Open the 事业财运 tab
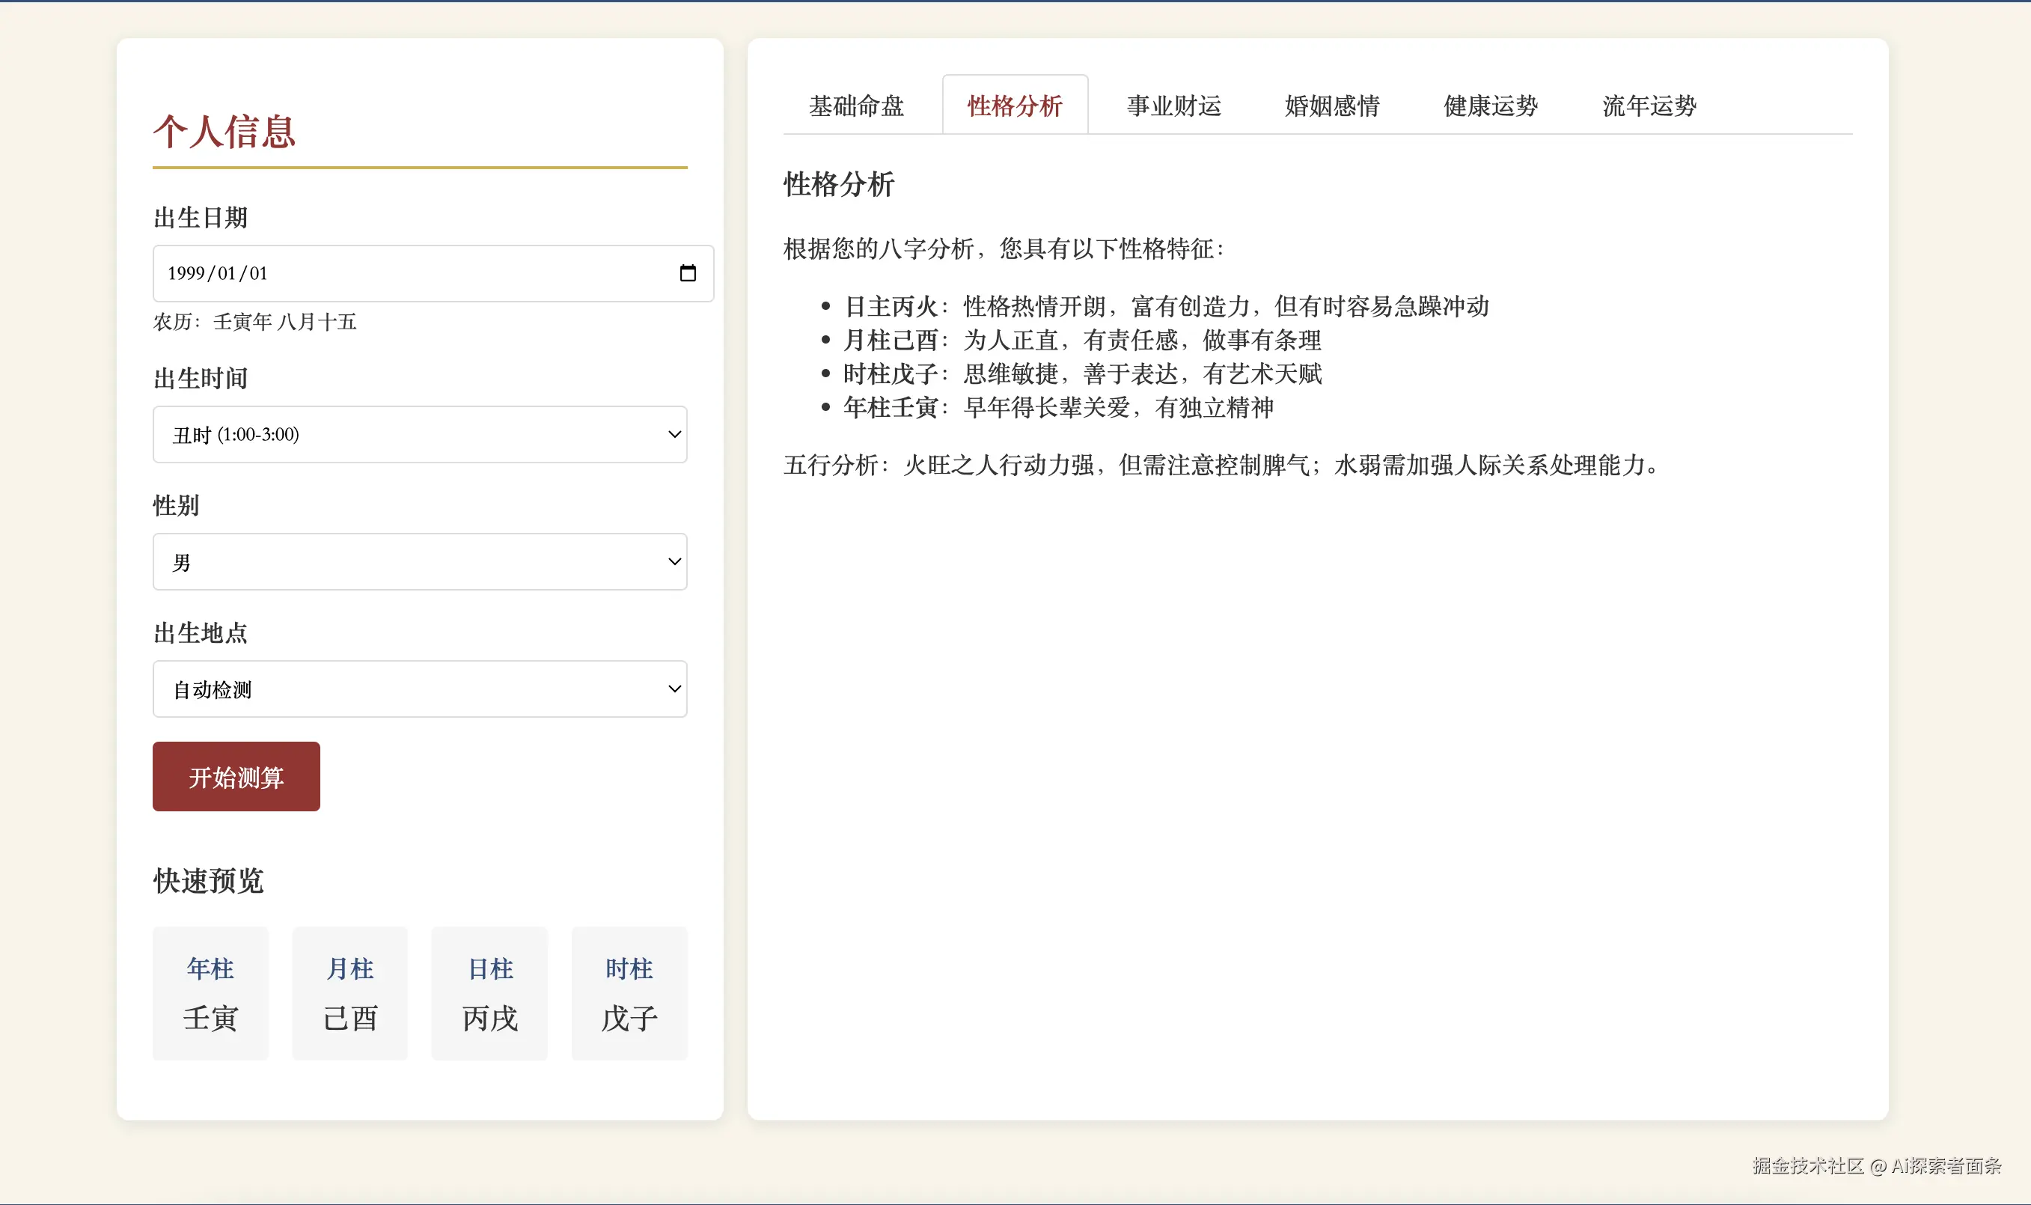Viewport: 2031px width, 1205px height. (1174, 106)
